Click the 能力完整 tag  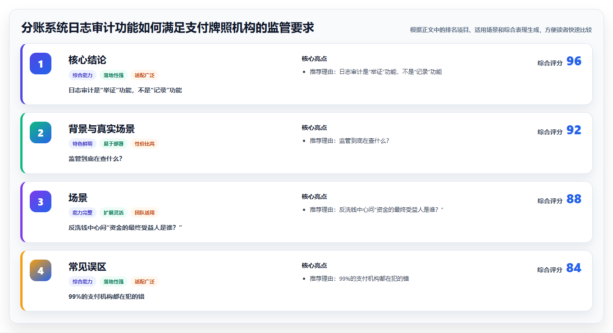[x=82, y=213]
